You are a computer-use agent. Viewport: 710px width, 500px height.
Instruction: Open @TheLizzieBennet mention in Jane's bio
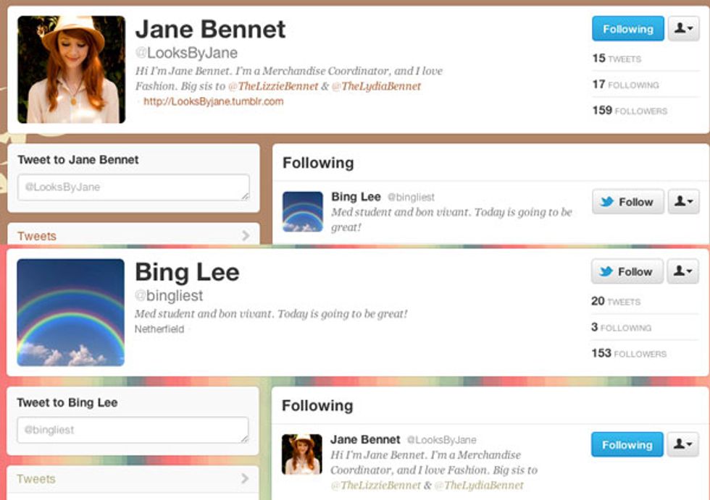[273, 86]
